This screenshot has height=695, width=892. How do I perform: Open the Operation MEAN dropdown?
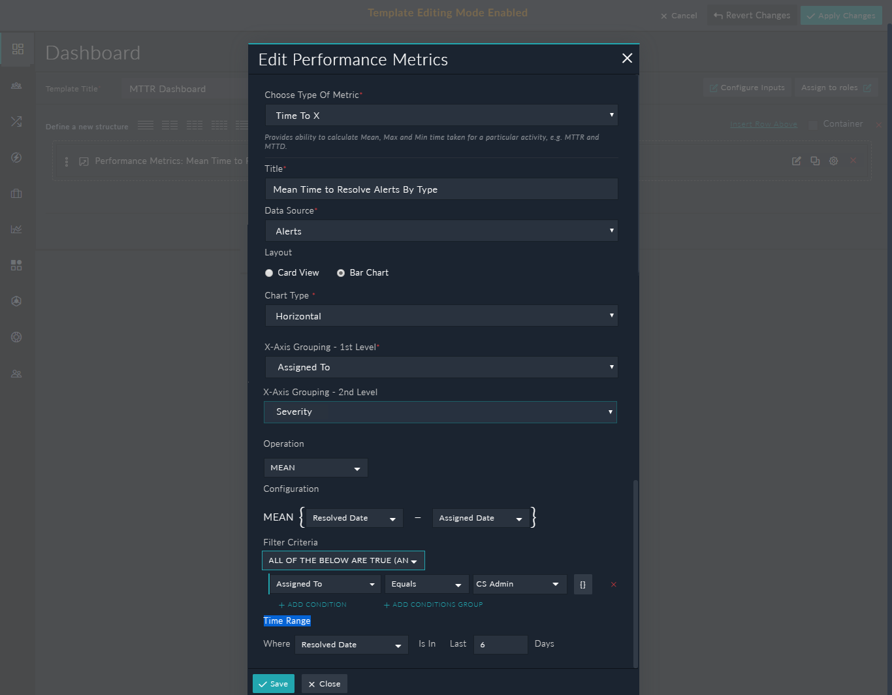(315, 468)
